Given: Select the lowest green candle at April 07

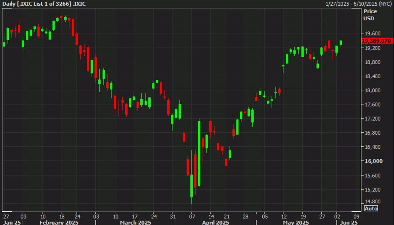Looking at the screenshot, I should pyautogui.click(x=192, y=187).
